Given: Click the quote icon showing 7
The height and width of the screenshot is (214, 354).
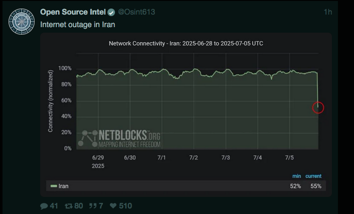Looking at the screenshot, I should tap(92, 206).
